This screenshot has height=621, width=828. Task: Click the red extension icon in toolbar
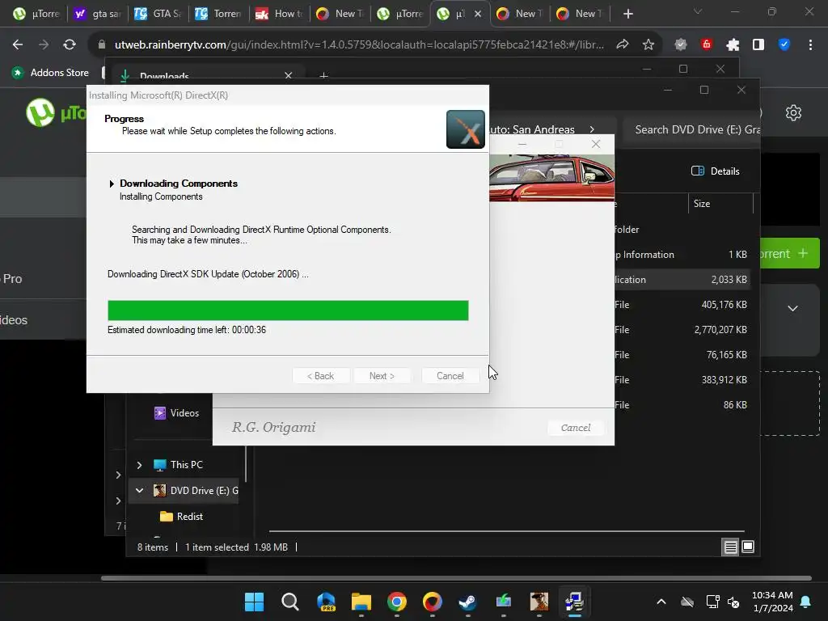(x=707, y=45)
